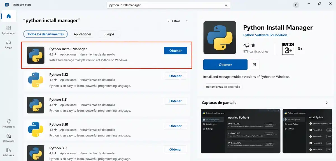Restore the window using the title bar button
336x161 pixels.
coord(319,4)
